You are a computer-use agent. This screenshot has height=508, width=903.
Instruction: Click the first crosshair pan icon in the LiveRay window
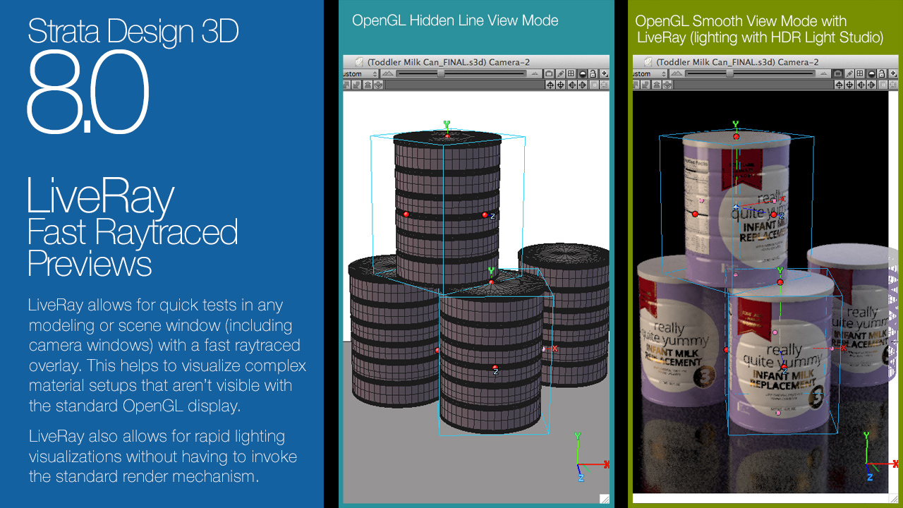pos(839,85)
